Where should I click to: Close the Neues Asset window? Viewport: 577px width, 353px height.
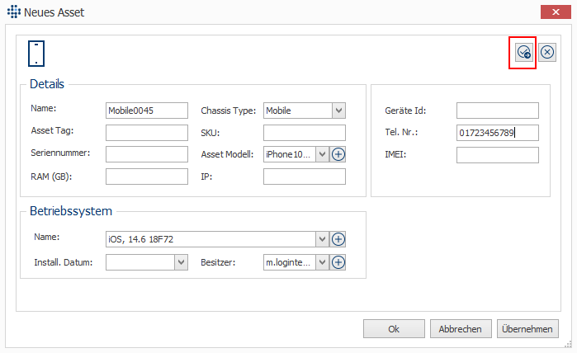click(x=556, y=12)
